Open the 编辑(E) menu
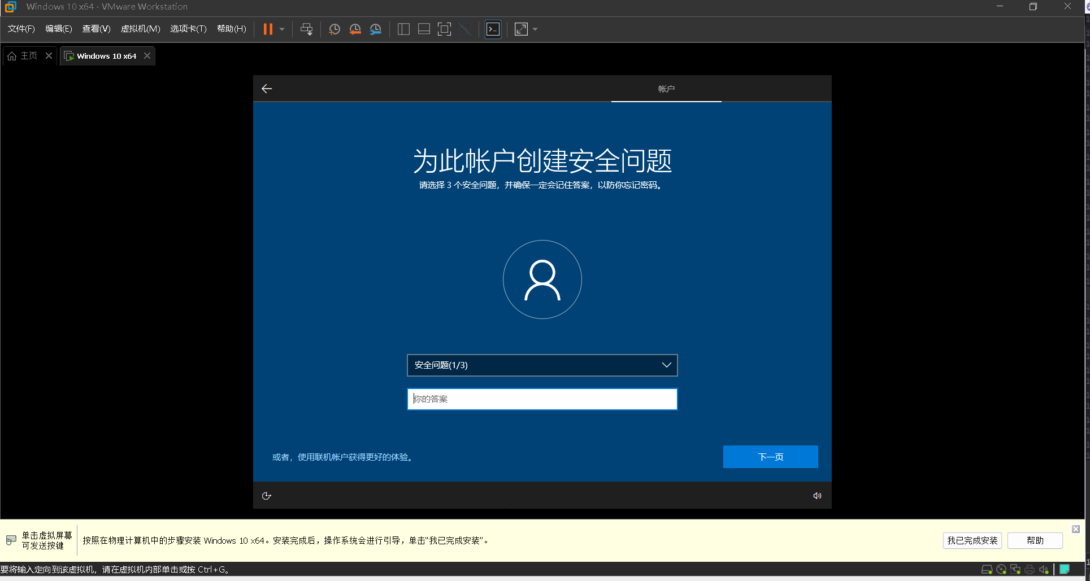1090x581 pixels. coord(59,29)
